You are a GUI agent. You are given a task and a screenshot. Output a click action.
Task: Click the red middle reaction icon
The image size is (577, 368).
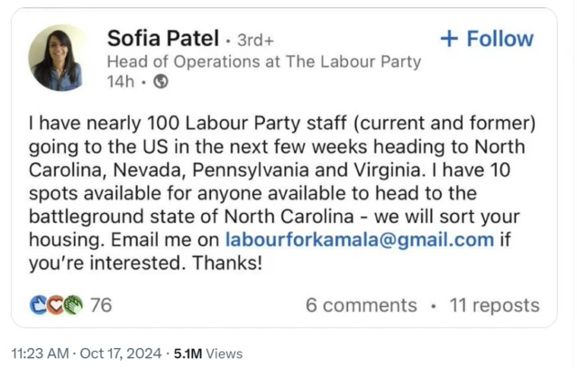pyautogui.click(x=56, y=305)
